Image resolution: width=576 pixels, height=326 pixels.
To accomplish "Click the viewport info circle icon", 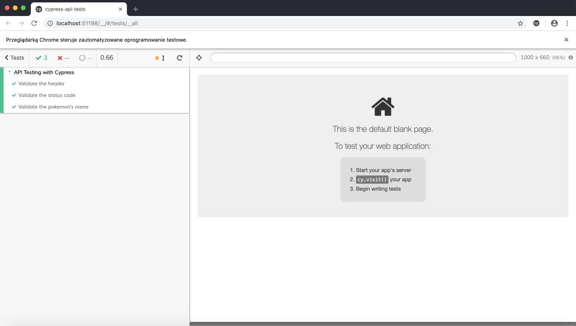I will [x=570, y=57].
